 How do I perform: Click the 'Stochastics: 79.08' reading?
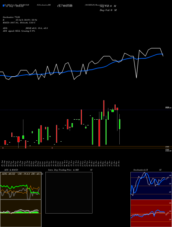click(x=11, y=17)
